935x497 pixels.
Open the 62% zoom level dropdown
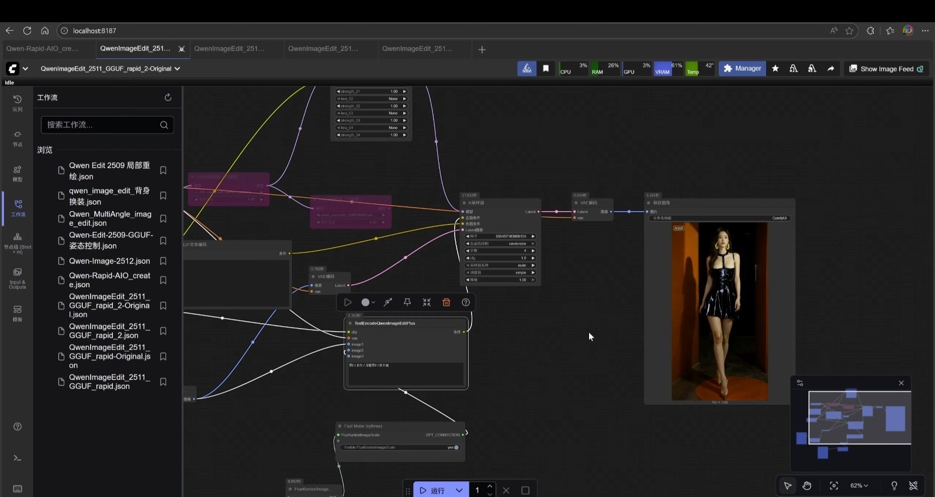pos(859,485)
